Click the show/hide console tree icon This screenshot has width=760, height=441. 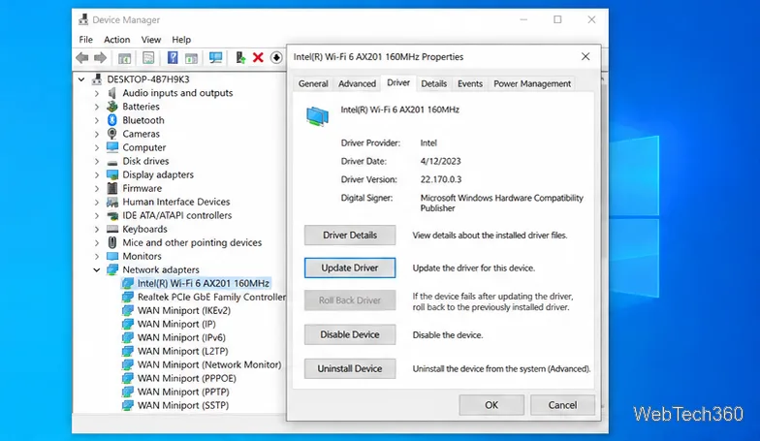pyautogui.click(x=124, y=58)
